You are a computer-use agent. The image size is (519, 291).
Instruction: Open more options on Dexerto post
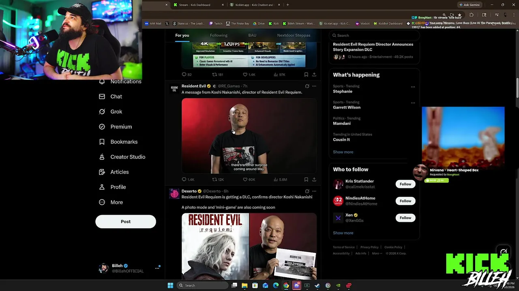(314, 191)
